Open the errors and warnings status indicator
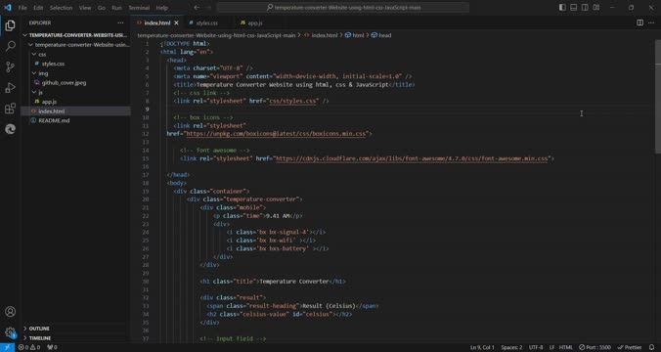Image resolution: width=661 pixels, height=352 pixels. (29, 347)
